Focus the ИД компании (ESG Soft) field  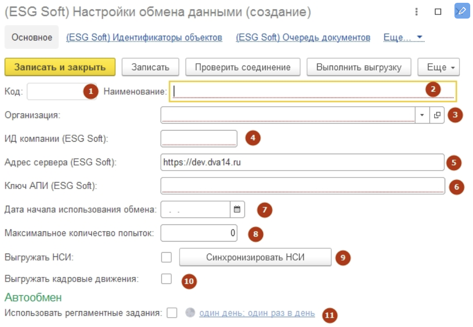click(199, 139)
